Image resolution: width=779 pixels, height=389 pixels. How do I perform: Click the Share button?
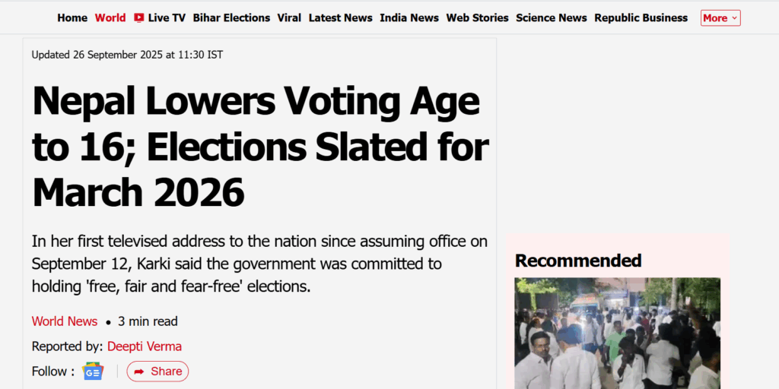157,372
